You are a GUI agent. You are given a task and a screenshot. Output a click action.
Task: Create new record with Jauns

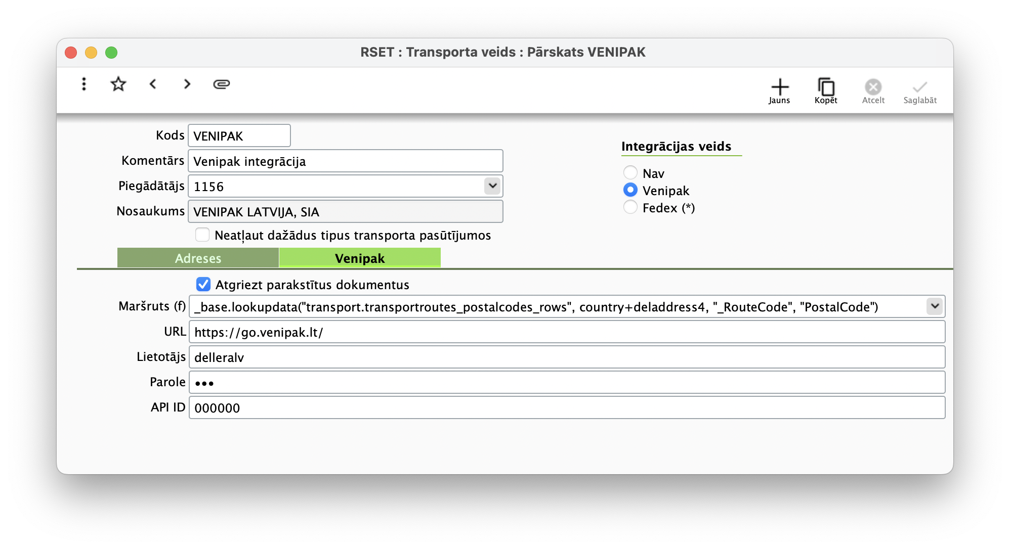tap(779, 91)
